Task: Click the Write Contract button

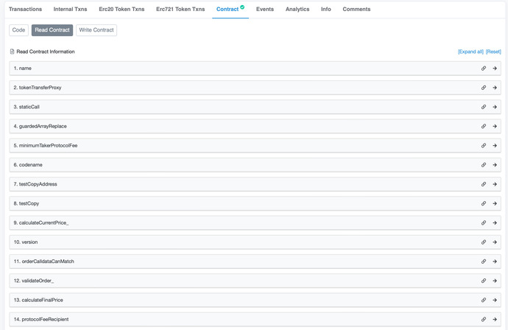Action: click(x=96, y=30)
